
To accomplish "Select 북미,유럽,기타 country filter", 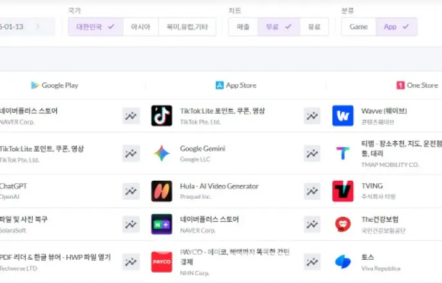I will pyautogui.click(x=187, y=27).
